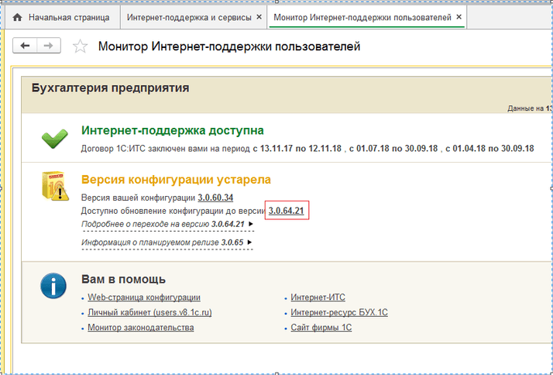This screenshot has width=553, height=375.
Task: Open Web-страница конфигурации link
Action: point(144,298)
